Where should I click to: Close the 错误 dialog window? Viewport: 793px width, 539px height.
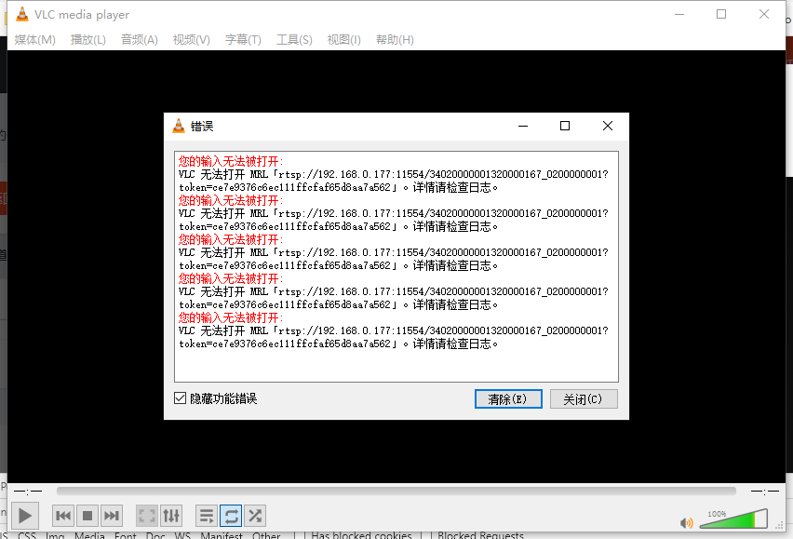pos(608,126)
